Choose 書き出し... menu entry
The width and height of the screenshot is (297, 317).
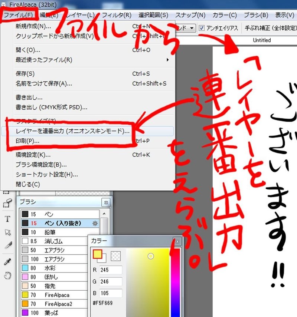88,98
